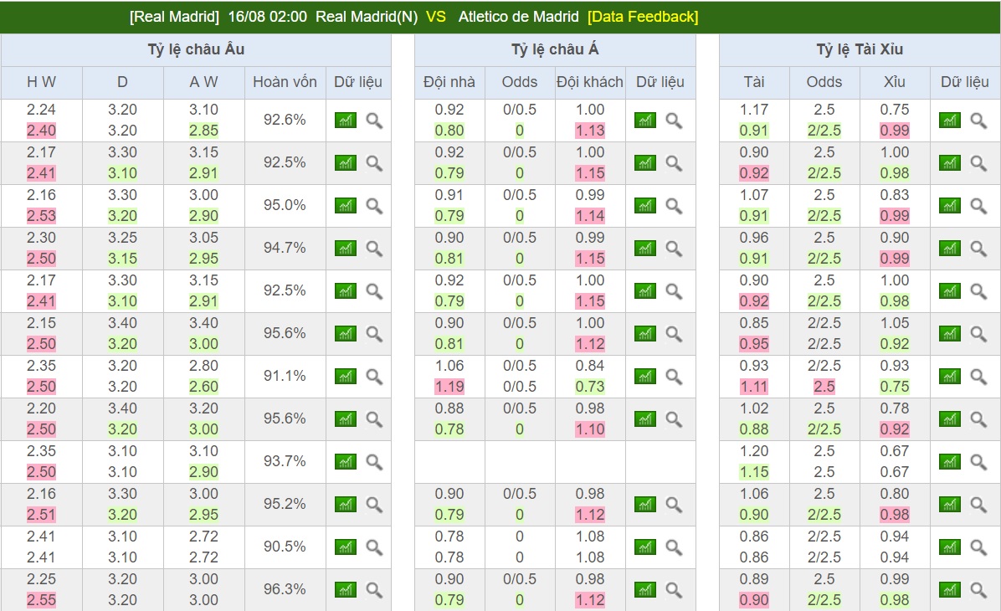Click Asian odds magnifier for Đội nhà 1.06 row
Viewport: 1001px width, 611px height.
pyautogui.click(x=674, y=376)
